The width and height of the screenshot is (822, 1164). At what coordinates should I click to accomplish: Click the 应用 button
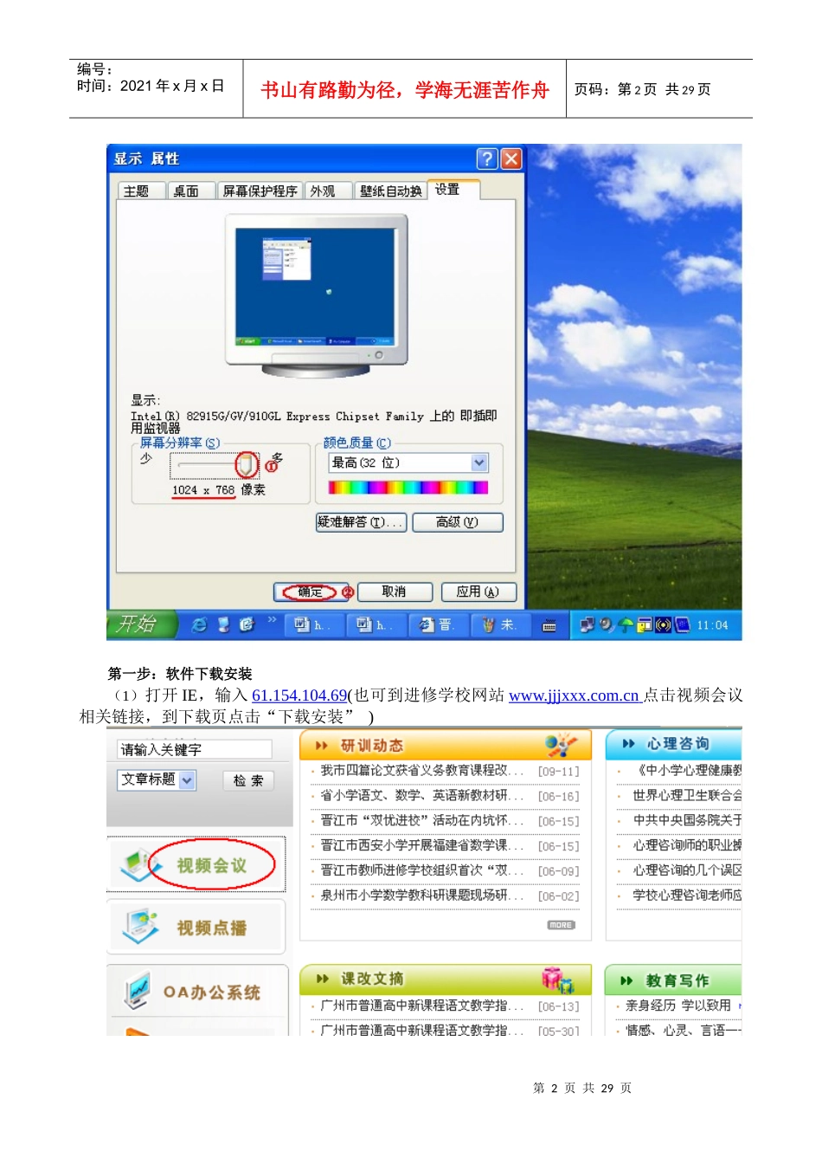(x=478, y=592)
